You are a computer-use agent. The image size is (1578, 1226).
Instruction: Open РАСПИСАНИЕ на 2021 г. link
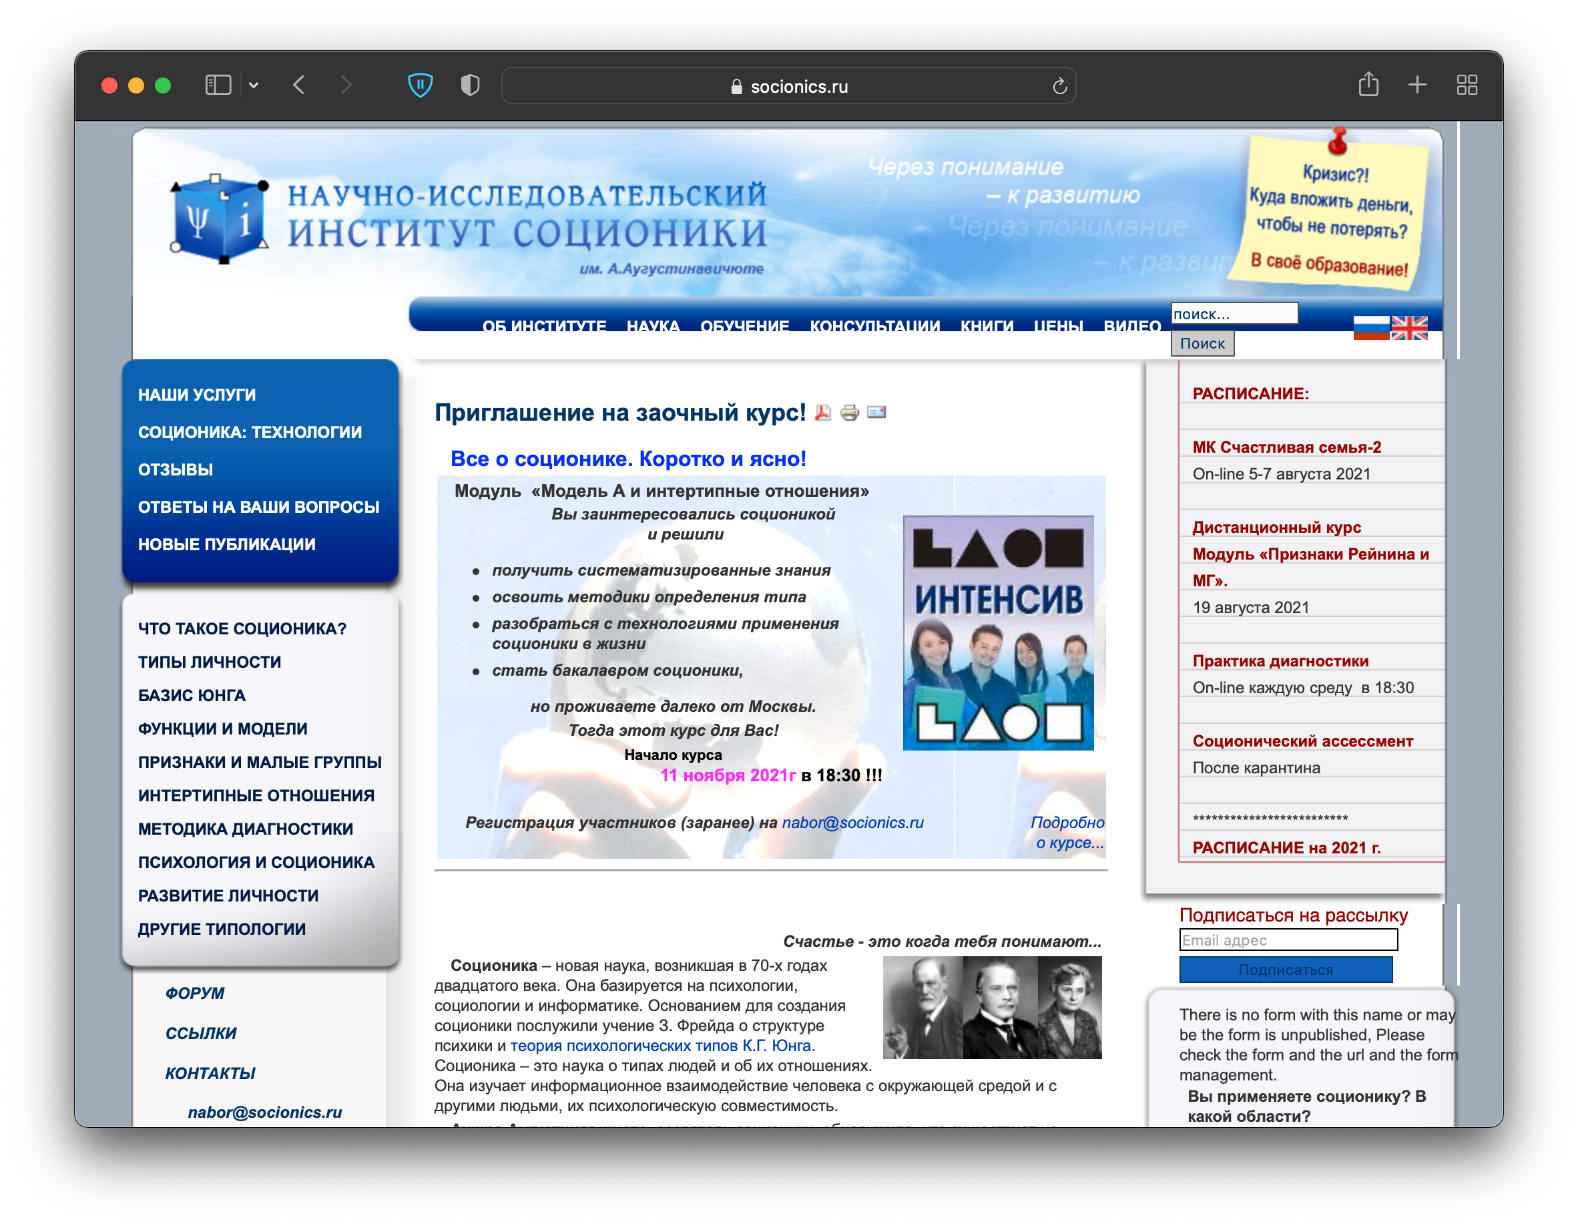1286,847
